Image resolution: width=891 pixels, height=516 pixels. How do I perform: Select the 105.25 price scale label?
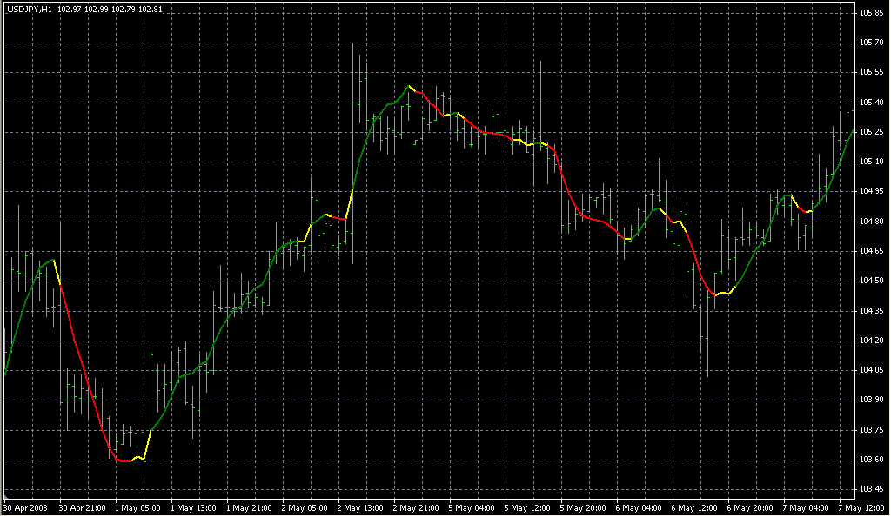click(871, 131)
